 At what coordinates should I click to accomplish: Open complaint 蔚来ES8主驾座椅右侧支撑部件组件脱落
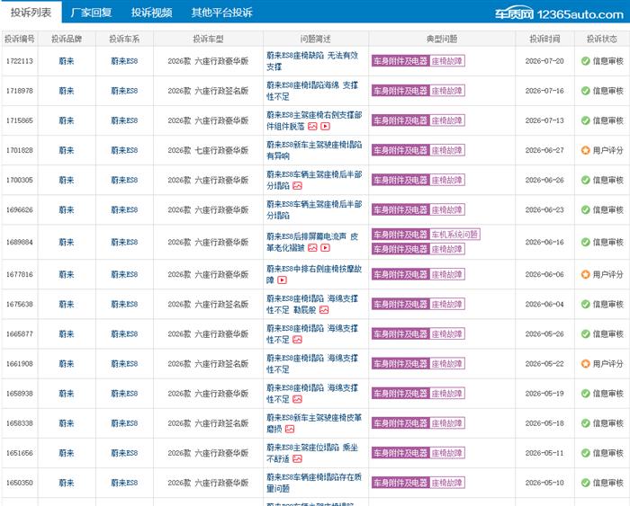[314, 120]
